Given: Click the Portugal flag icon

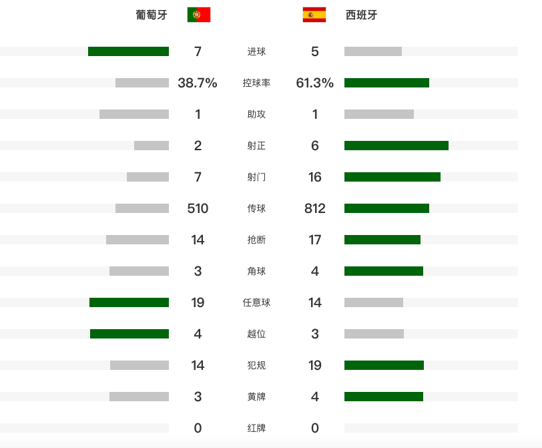Looking at the screenshot, I should click(199, 15).
